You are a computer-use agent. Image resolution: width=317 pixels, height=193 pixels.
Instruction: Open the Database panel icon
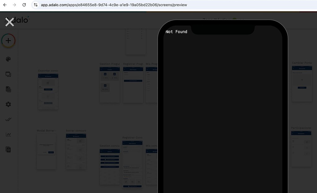pyautogui.click(x=8, y=89)
